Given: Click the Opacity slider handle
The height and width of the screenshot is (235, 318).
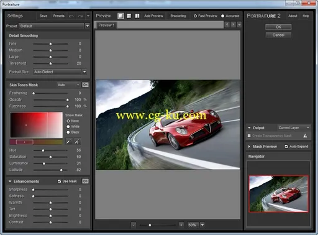Looking at the screenshot, I should pos(68,100).
